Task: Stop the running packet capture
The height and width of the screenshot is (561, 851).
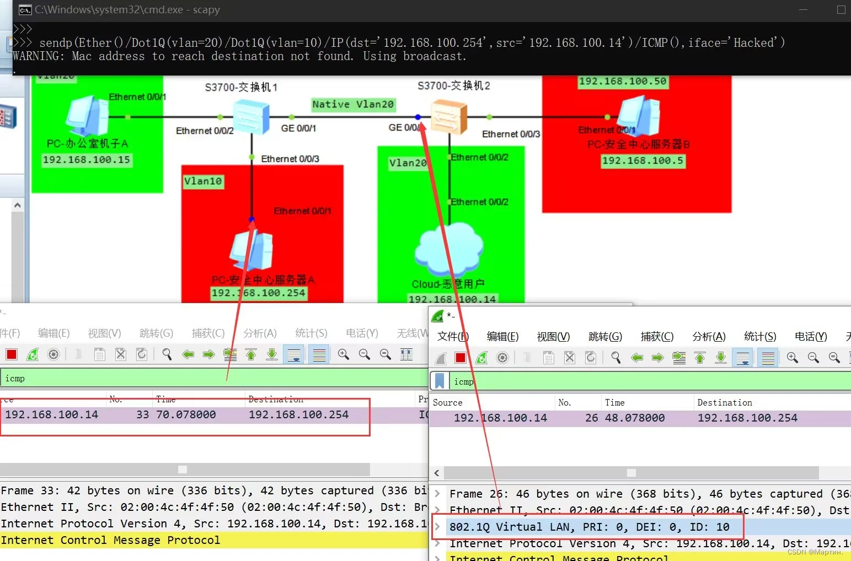Action: (x=11, y=354)
